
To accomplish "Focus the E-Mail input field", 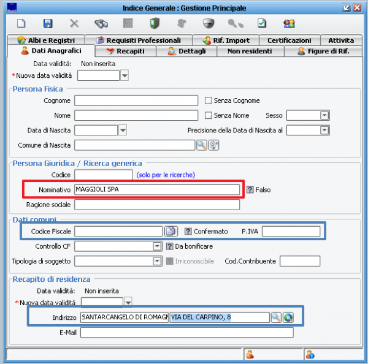I will click(x=187, y=332).
